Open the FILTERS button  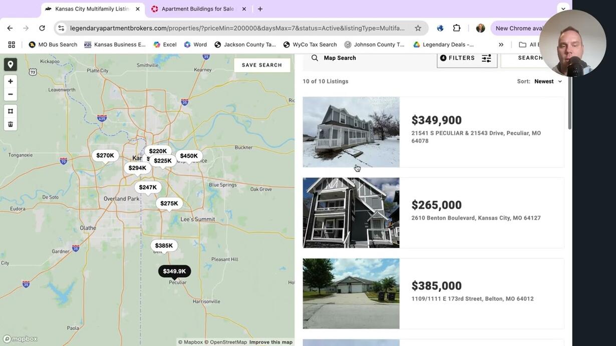coord(467,58)
